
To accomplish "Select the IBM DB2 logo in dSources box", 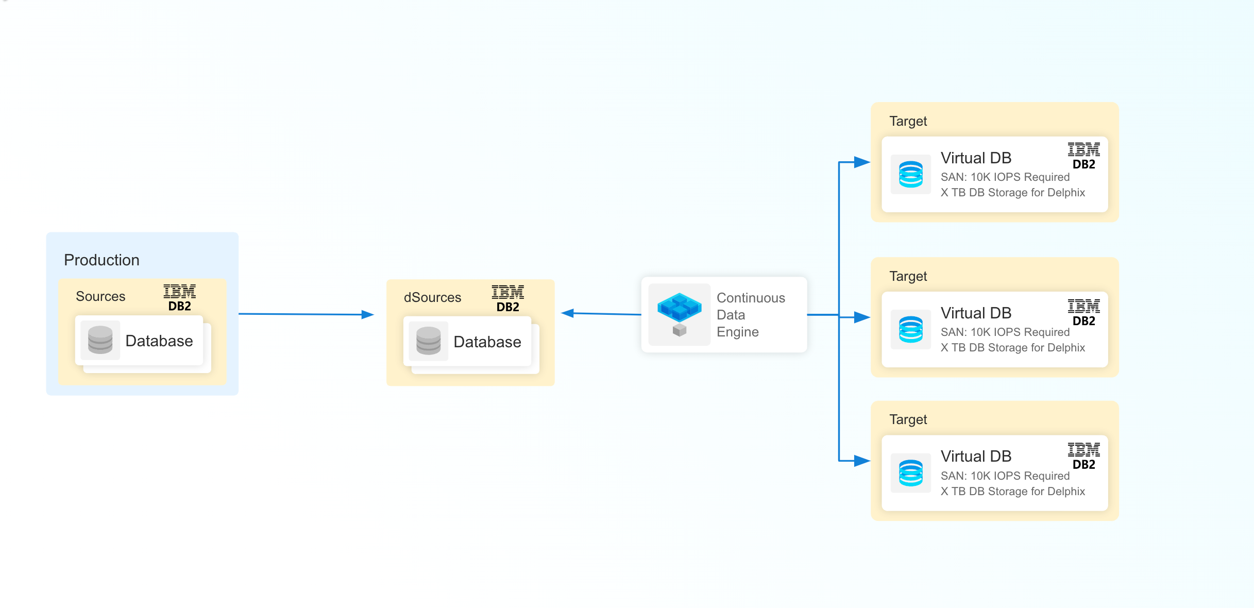I will pyautogui.click(x=507, y=298).
